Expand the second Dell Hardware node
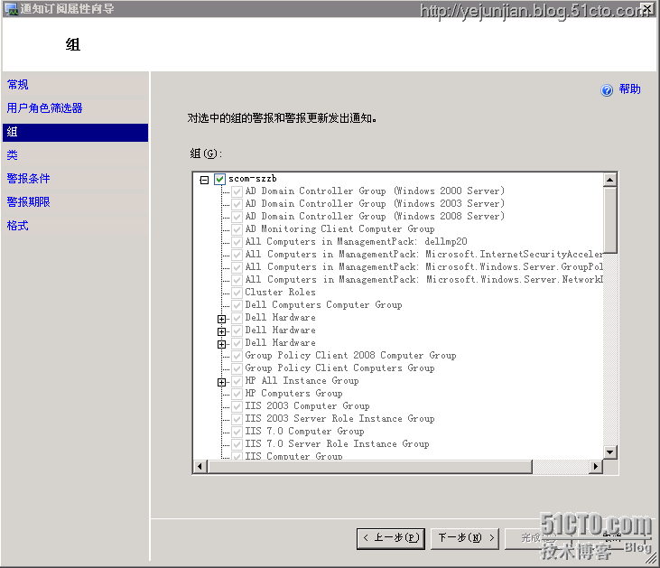660x568 pixels. point(221,331)
